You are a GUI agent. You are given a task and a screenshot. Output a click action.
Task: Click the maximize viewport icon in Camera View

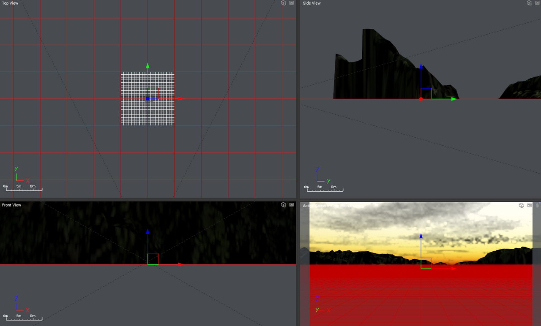pyautogui.click(x=529, y=206)
